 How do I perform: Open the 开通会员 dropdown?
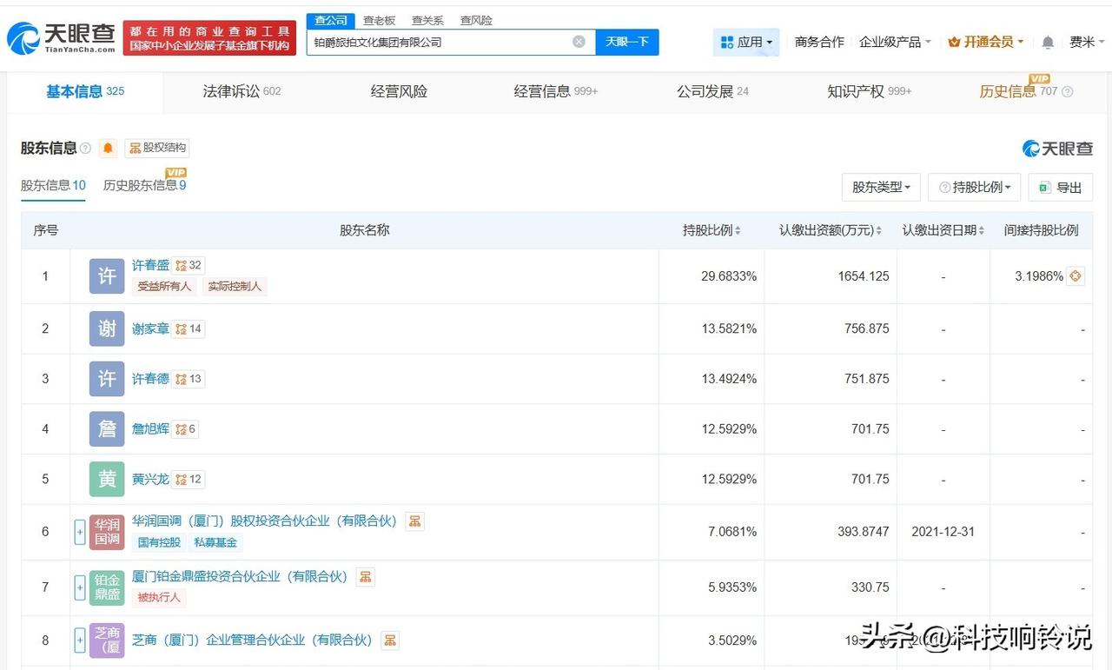tap(986, 42)
